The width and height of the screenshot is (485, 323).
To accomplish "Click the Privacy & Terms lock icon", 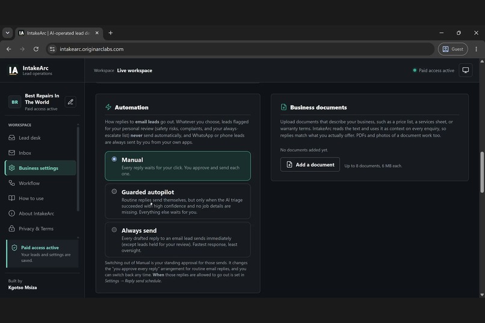I will click(12, 229).
